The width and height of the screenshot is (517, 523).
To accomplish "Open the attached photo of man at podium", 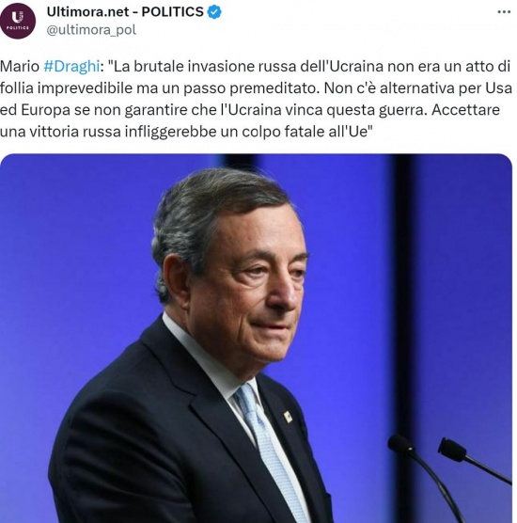I will tap(256, 339).
